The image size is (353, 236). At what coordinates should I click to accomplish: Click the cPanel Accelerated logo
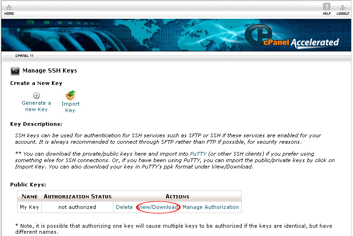(x=292, y=37)
